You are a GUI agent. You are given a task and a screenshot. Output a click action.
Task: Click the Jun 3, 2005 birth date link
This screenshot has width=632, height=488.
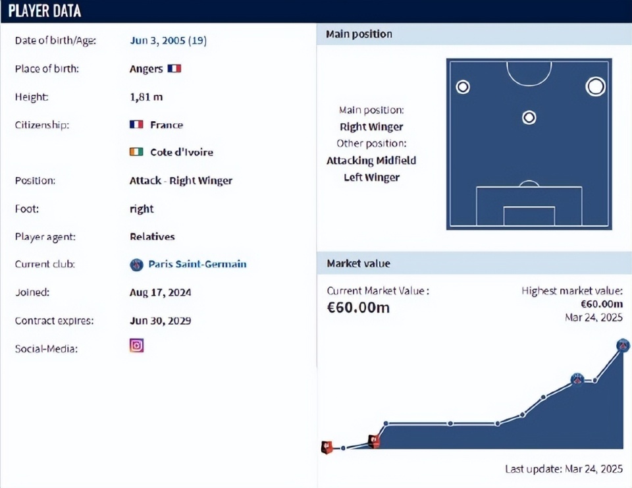pyautogui.click(x=168, y=41)
